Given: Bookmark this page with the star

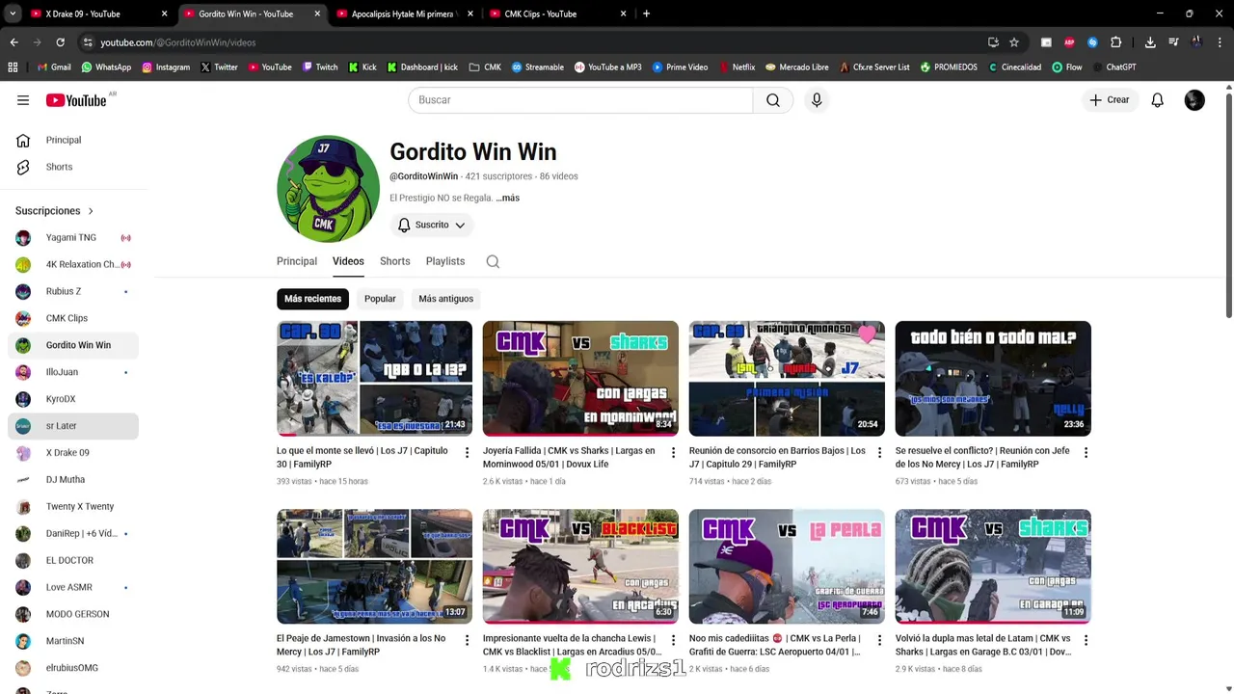Looking at the screenshot, I should pos(1014,42).
